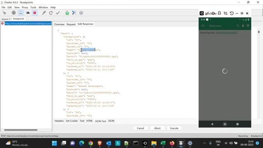Select the Headers bottom tab
The image size is (263, 148).
59,121
